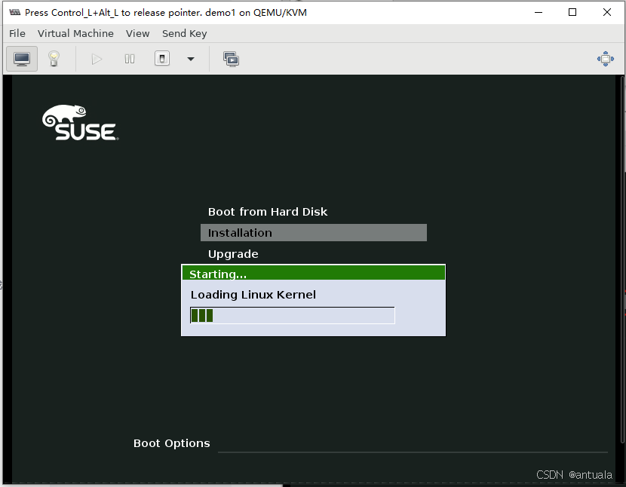The width and height of the screenshot is (626, 487).
Task: Click the Loading Linux Kernel label
Action: [253, 295]
